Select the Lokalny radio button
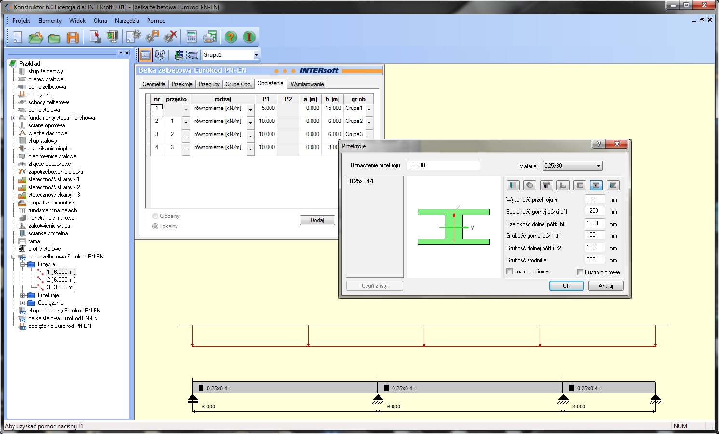719x434 pixels. point(155,226)
